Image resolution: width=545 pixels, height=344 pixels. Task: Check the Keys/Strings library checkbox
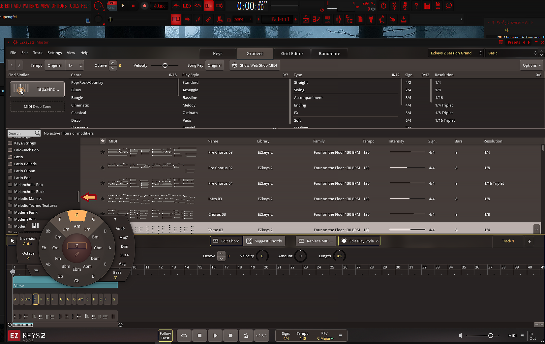[x=10, y=143]
